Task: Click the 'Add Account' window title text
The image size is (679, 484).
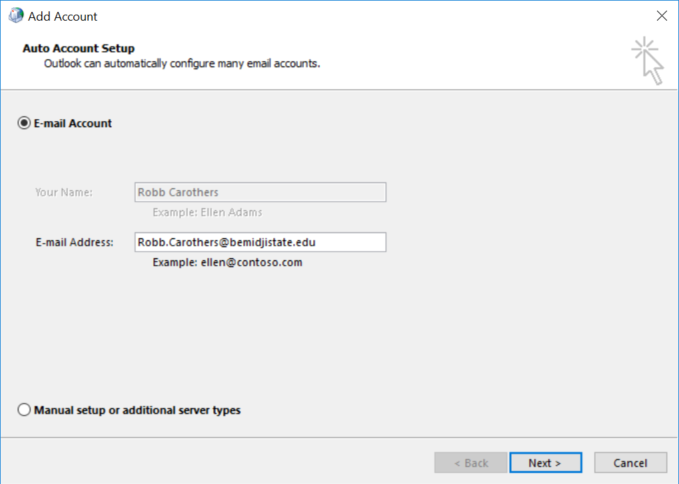Action: tap(63, 17)
